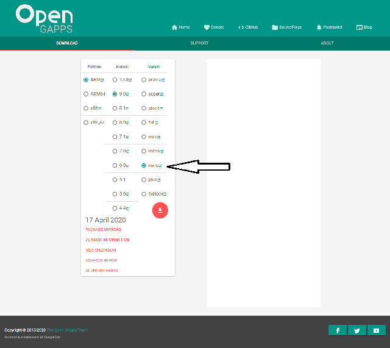Click the 'Platform:' column header
390x348 pixels.
(94, 67)
